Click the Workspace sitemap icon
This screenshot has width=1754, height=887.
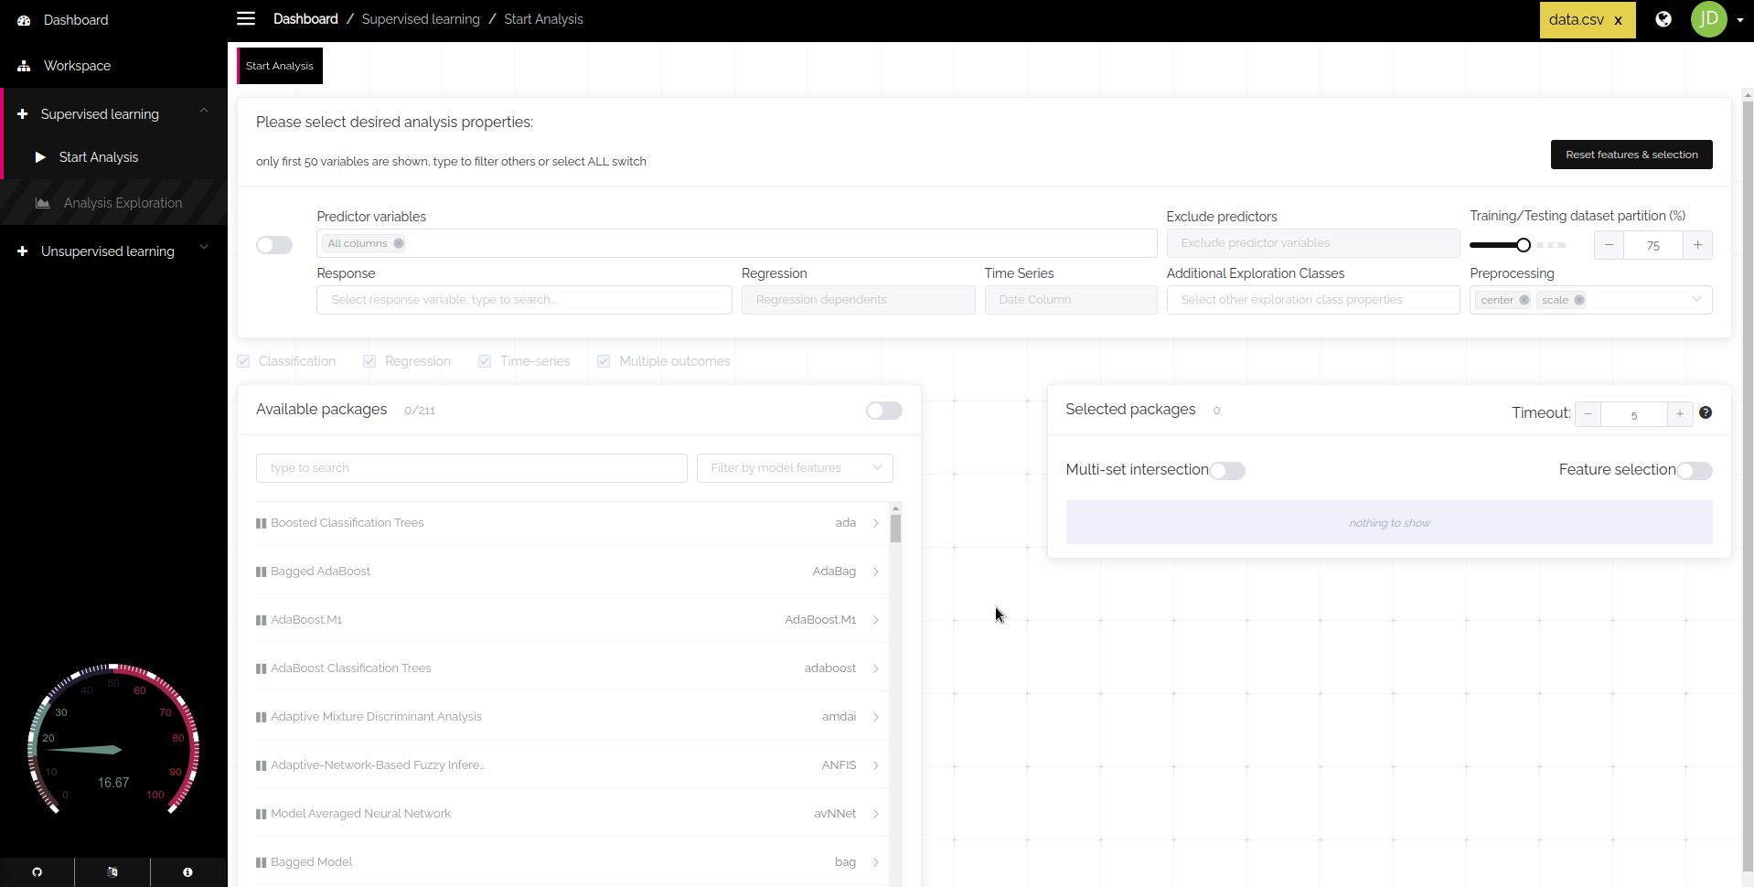tap(24, 66)
